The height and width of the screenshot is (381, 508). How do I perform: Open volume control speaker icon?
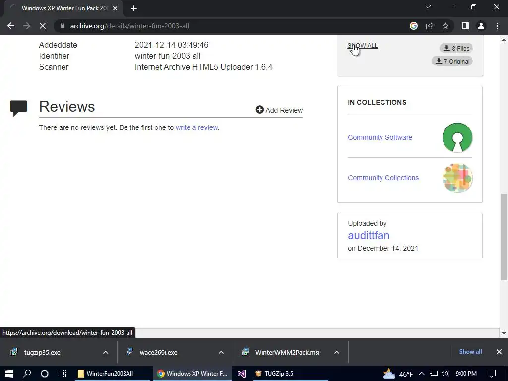(445, 374)
